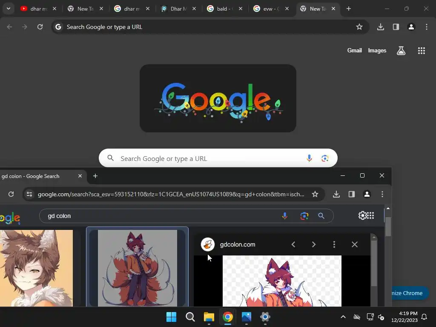Image resolution: width=436 pixels, height=327 pixels.
Task: Open Google Lens in gd colon search bar
Action: coord(304,216)
